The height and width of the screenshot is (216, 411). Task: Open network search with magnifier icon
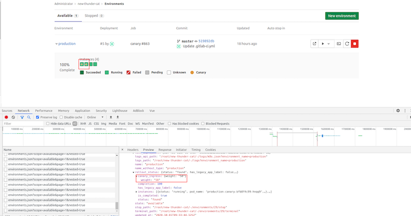pos(29,117)
